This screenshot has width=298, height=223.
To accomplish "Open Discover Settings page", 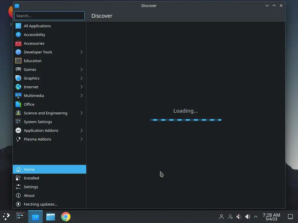I will 49,187.
